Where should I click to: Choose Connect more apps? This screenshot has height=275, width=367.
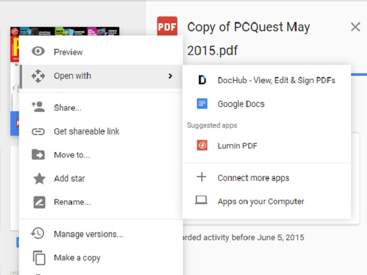pyautogui.click(x=267, y=178)
